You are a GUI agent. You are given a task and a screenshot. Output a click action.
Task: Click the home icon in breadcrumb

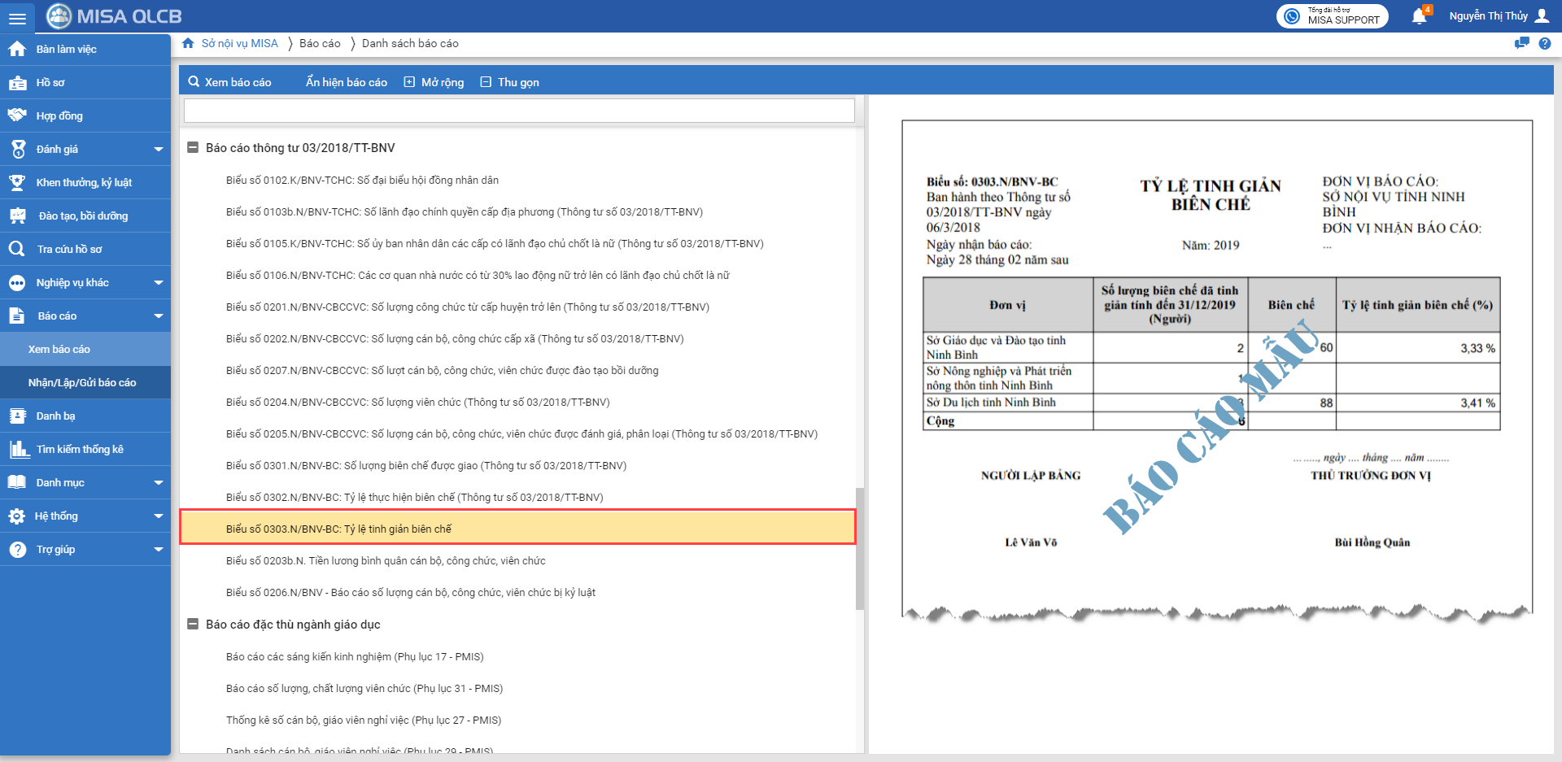click(x=188, y=44)
